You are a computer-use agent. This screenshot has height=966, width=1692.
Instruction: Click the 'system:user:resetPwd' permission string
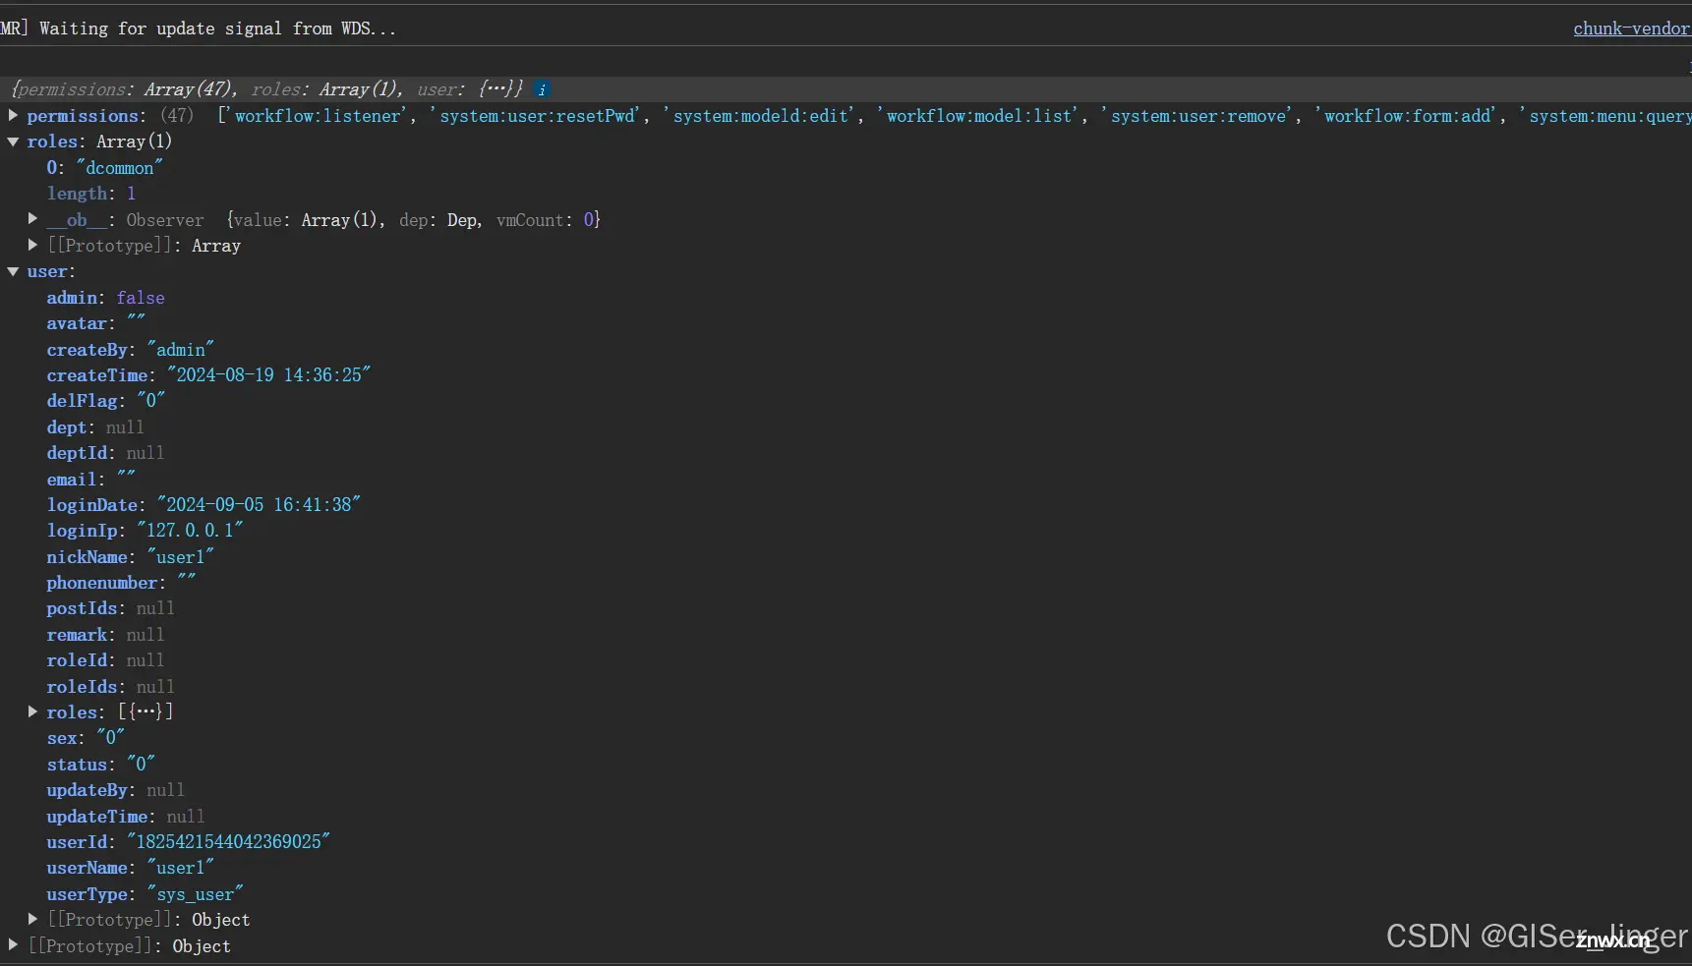[x=537, y=116]
